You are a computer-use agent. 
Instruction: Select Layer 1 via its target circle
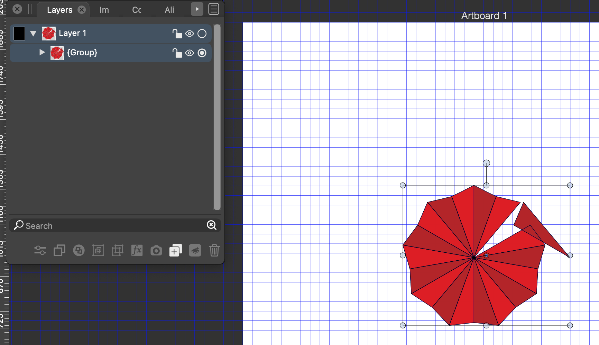[x=202, y=34]
